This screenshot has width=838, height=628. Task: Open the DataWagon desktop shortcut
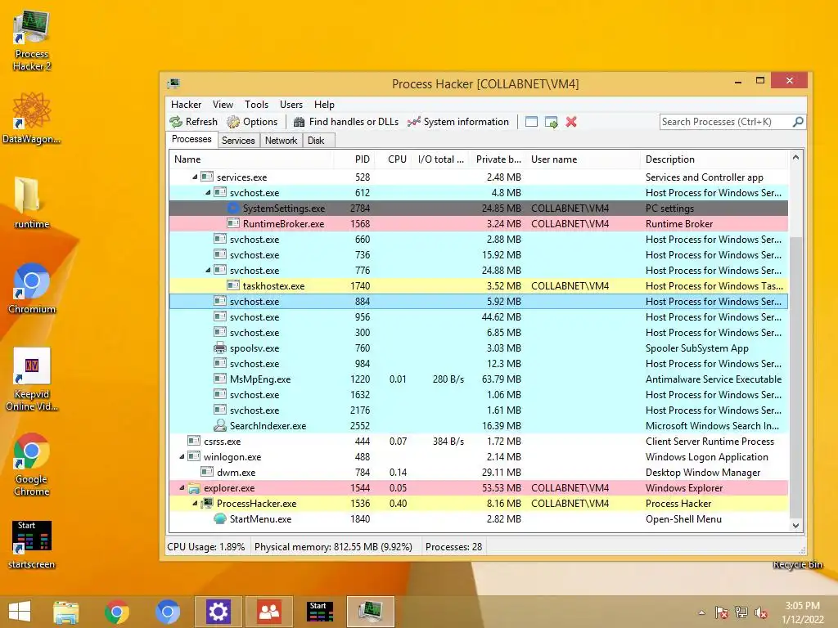pos(31,118)
